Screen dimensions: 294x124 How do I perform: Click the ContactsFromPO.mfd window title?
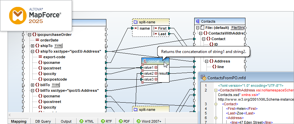pos(227,78)
